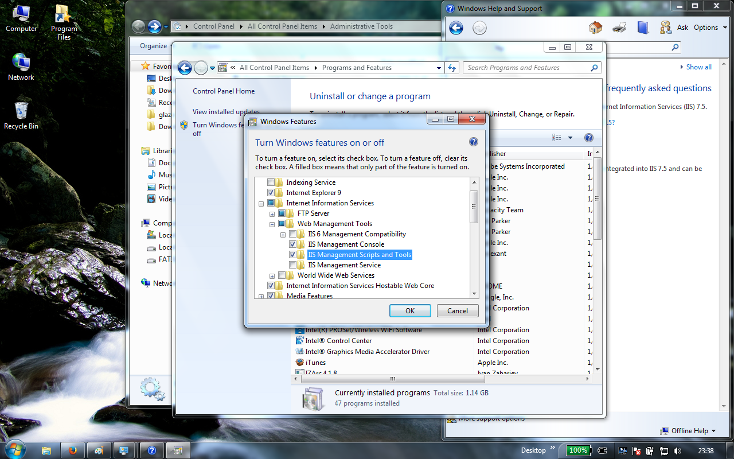Uncheck Internet Explorer 9 feature

click(271, 193)
